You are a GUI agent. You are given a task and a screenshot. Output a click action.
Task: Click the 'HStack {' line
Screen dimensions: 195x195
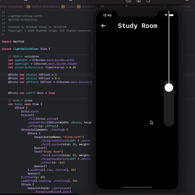coord(34,133)
